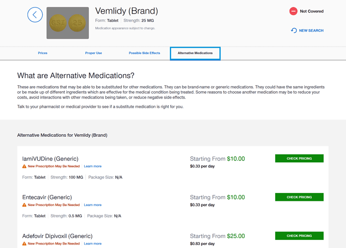The width and height of the screenshot is (346, 248).
Task: Open Learn more link for lamiVUDine
Action: click(x=93, y=166)
